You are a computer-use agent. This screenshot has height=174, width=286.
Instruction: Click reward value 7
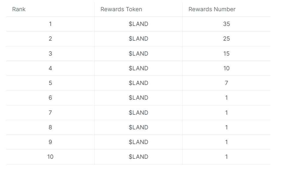coord(226,83)
